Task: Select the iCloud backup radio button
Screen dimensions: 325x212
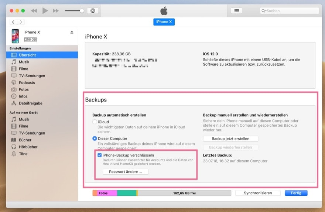Action: click(95, 122)
